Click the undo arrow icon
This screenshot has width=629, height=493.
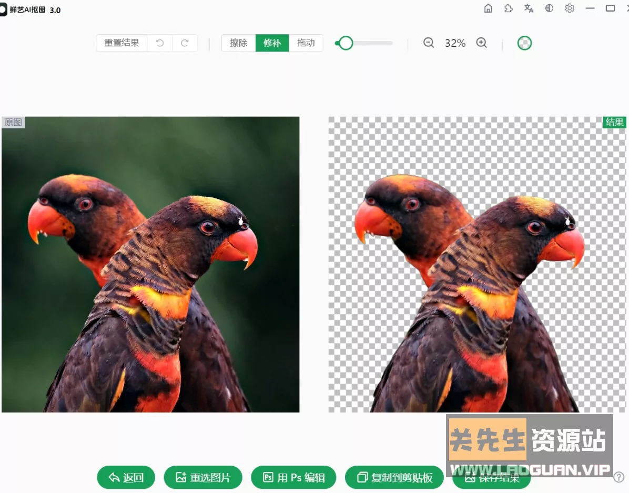pos(159,43)
